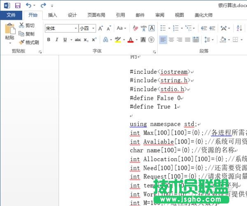The image size is (247, 206).
Task: Undo the last action
Action: point(28,5)
